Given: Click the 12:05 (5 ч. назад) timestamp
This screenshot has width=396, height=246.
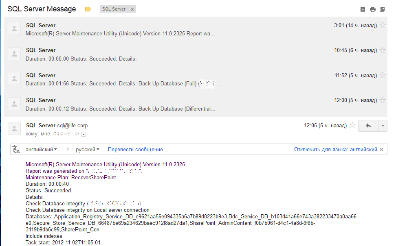Looking at the screenshot, I should coord(325,126).
